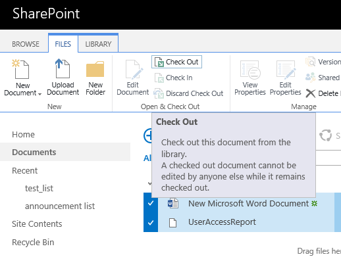Viewport: 341px width, 259px height.
Task: Click the Edit Document ribbon icon
Action: pos(134,69)
